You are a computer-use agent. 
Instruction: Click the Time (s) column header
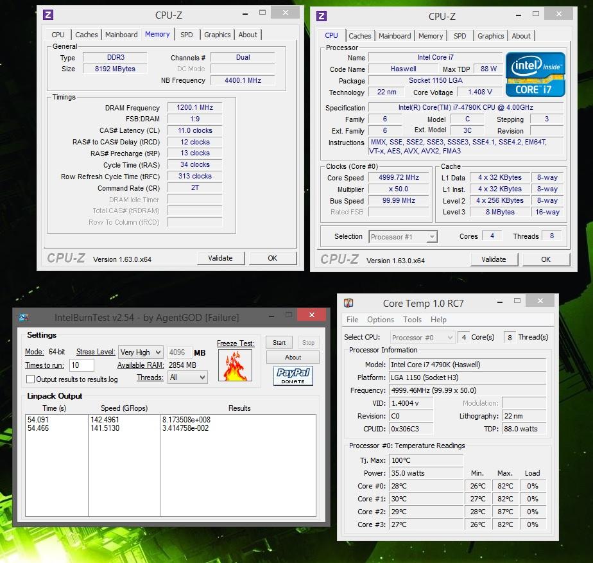pyautogui.click(x=54, y=408)
